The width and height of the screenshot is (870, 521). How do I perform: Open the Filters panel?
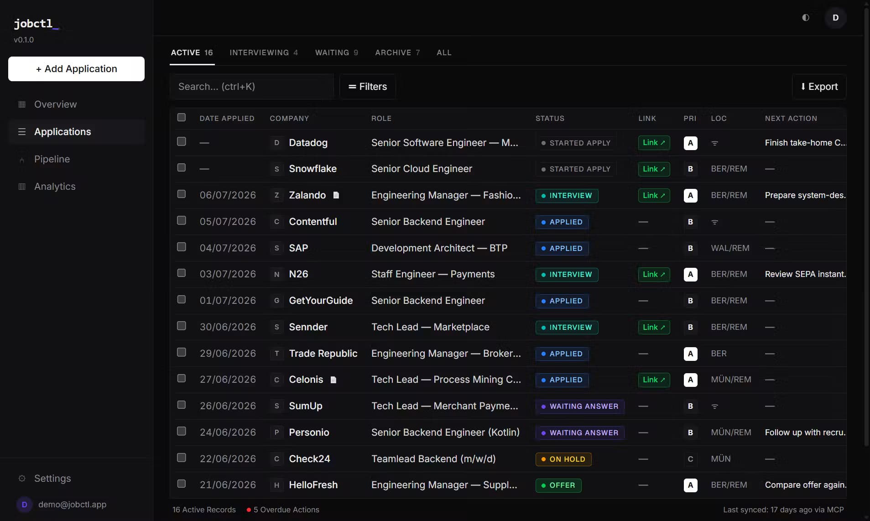coord(367,87)
